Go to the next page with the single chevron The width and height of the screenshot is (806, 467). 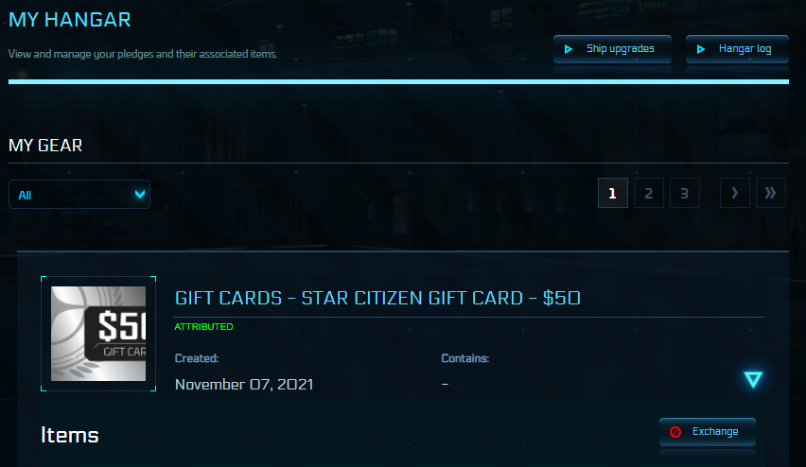734,193
